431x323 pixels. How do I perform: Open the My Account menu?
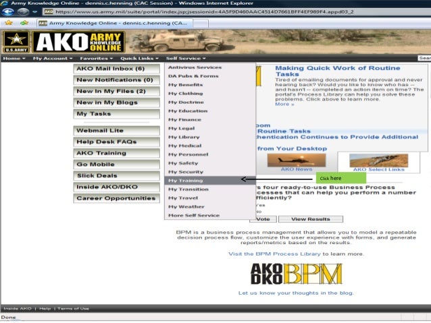coord(53,58)
